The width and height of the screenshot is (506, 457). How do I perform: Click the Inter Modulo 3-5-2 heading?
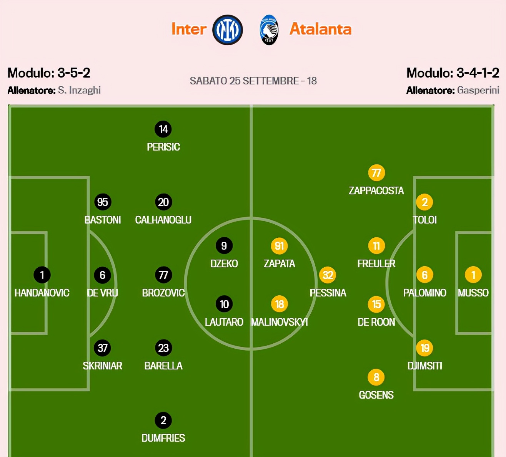49,73
